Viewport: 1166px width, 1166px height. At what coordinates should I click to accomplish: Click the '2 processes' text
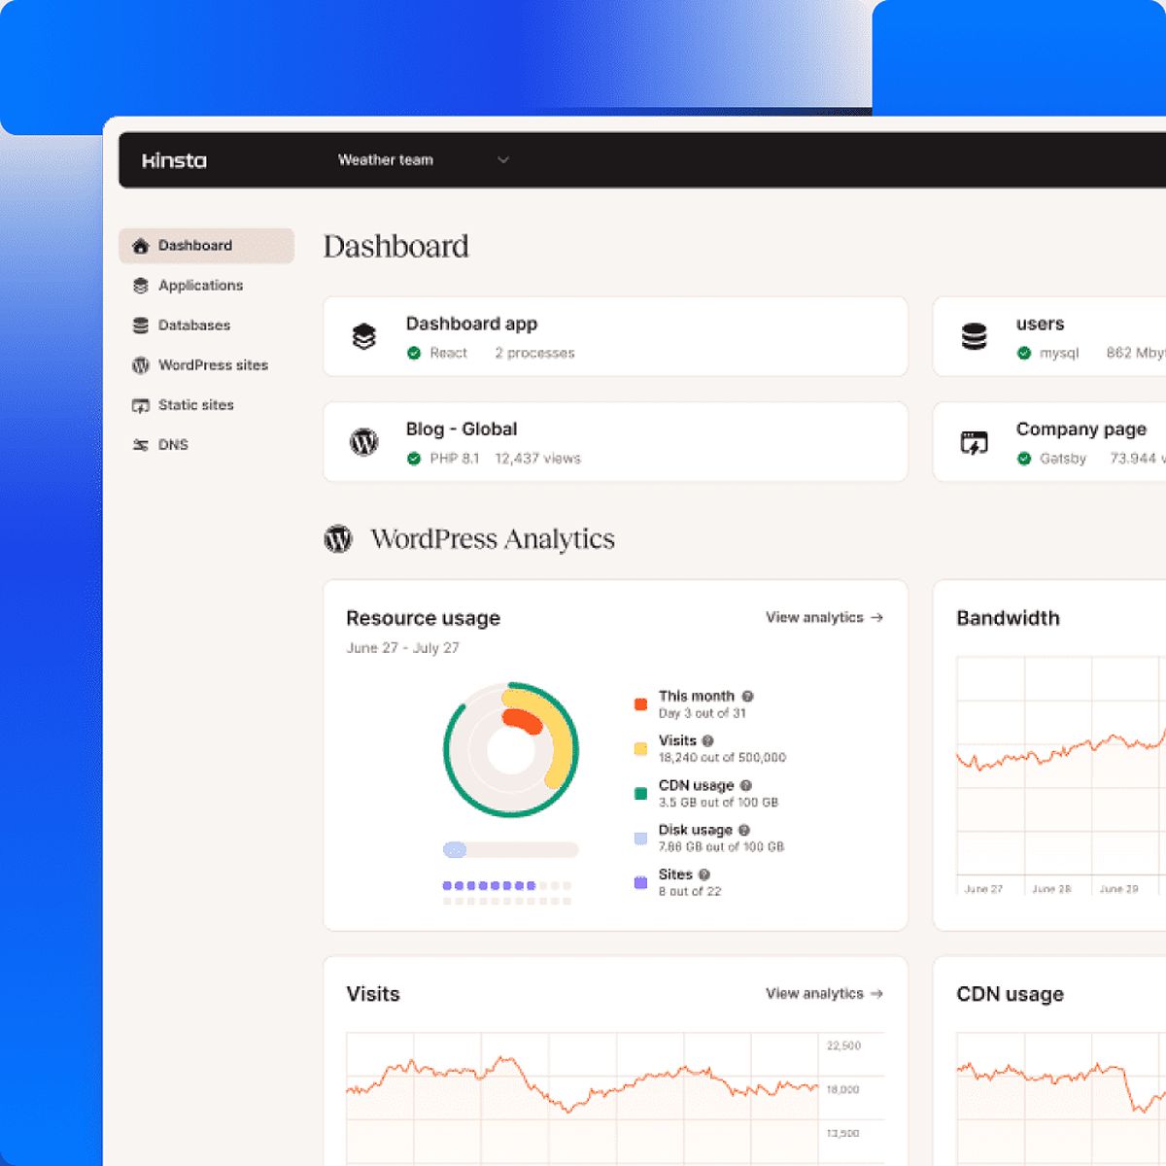(x=534, y=353)
